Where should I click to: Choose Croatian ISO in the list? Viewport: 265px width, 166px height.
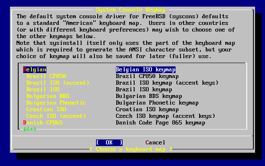pos(46,110)
